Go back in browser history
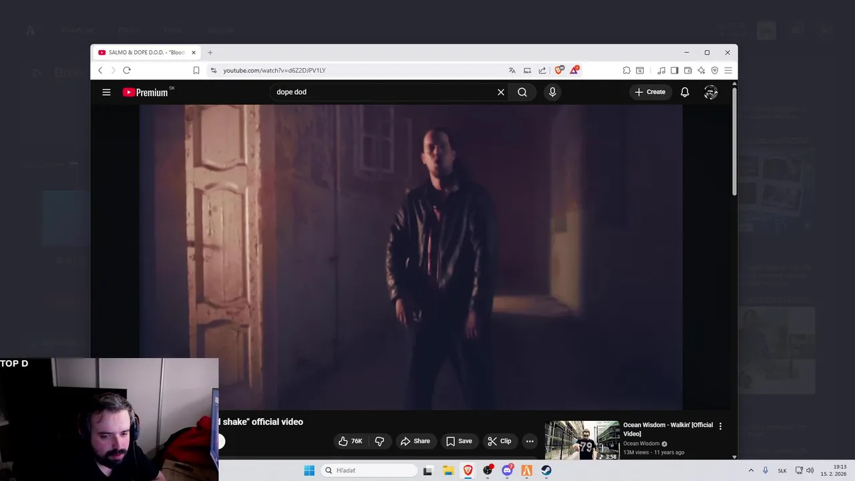 click(x=100, y=70)
